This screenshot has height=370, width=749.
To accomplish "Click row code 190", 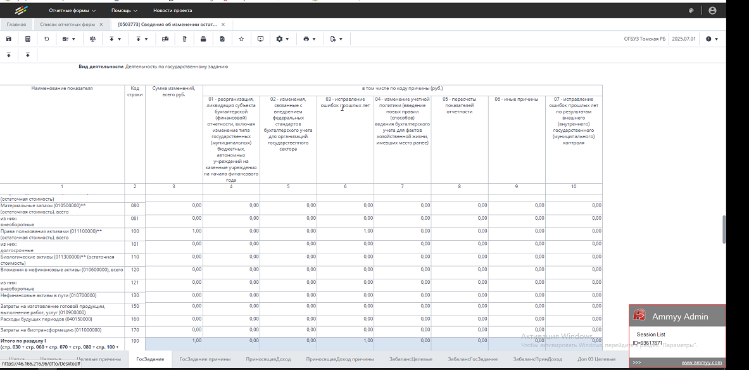I will (135, 341).
